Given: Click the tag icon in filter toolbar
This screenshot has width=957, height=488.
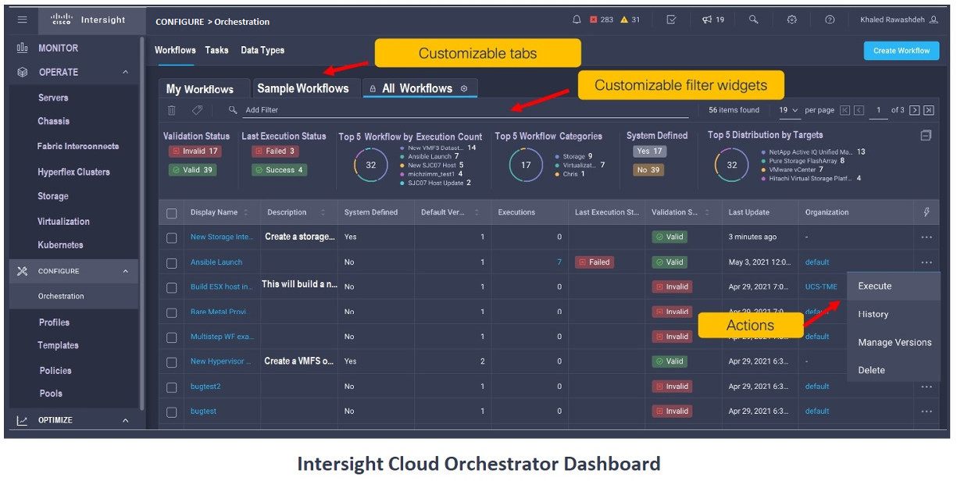Looking at the screenshot, I should 197,110.
